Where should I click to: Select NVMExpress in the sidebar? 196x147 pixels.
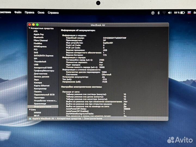pos(40,46)
